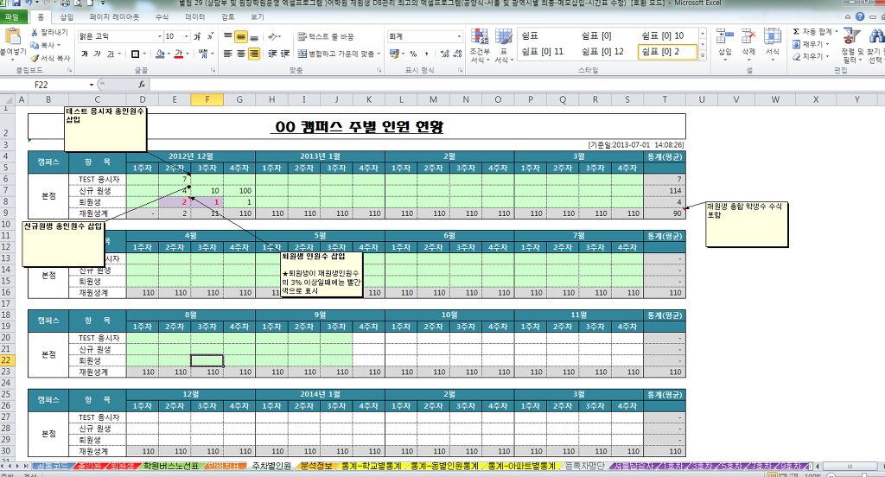Click the cell borders icon

click(135, 54)
